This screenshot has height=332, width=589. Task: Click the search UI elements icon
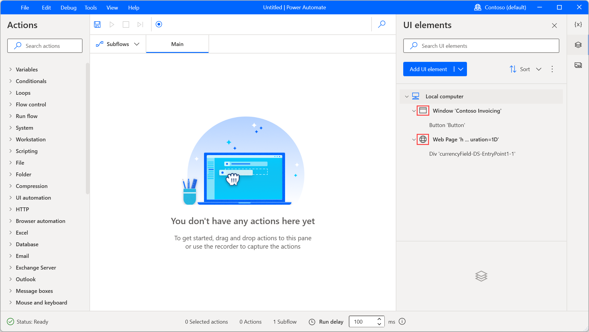414,46
